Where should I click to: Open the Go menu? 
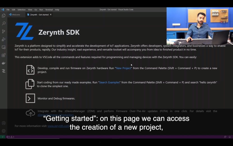(x=36, y=10)
